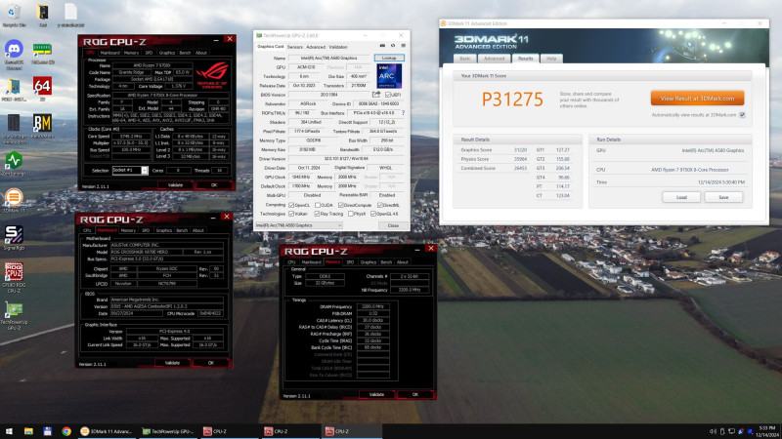Open the Advanced tab in 3DMark 11
The width and height of the screenshot is (782, 439).
(494, 59)
